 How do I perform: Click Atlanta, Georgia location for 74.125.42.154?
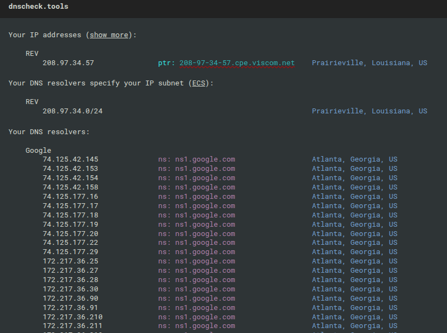pyautogui.click(x=354, y=177)
